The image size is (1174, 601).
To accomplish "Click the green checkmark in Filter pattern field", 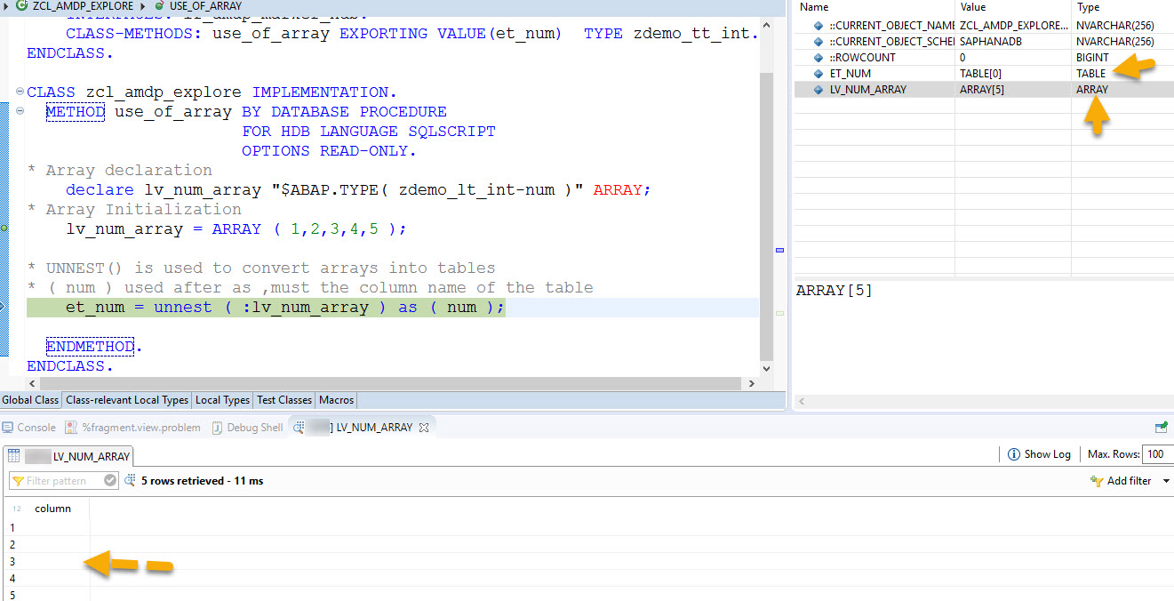I will pyautogui.click(x=109, y=478).
